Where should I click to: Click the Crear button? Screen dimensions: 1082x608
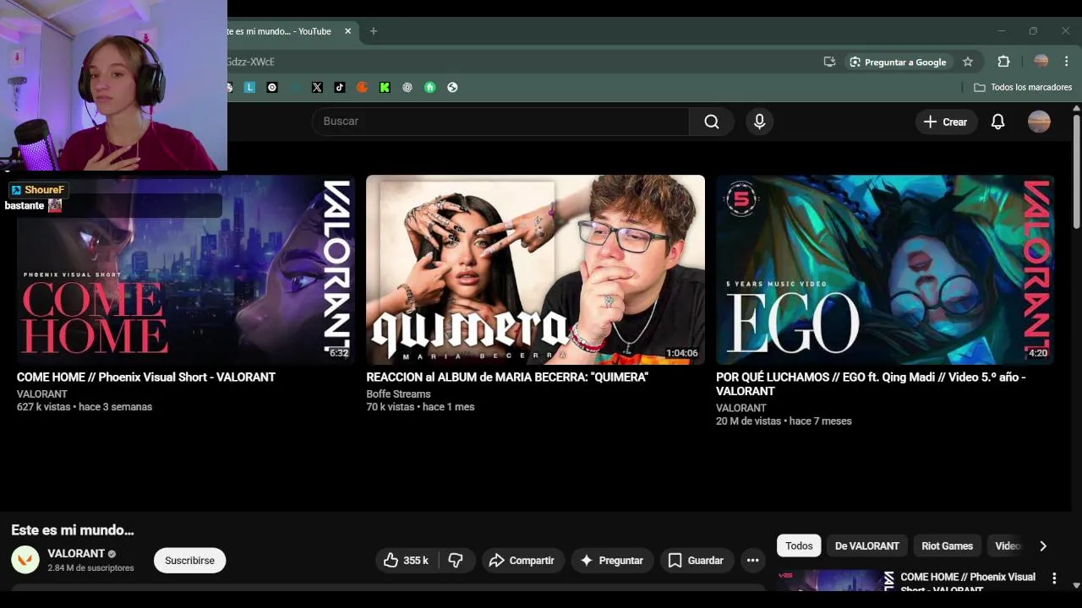click(945, 122)
